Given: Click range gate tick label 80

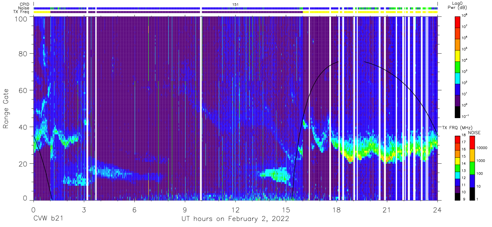Looking at the screenshot, I should click(x=22, y=54).
